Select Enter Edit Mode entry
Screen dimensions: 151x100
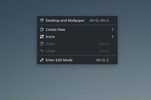[77, 60]
